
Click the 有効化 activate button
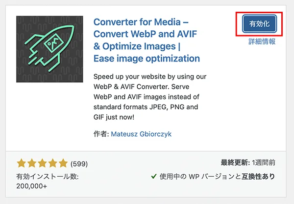(x=260, y=23)
